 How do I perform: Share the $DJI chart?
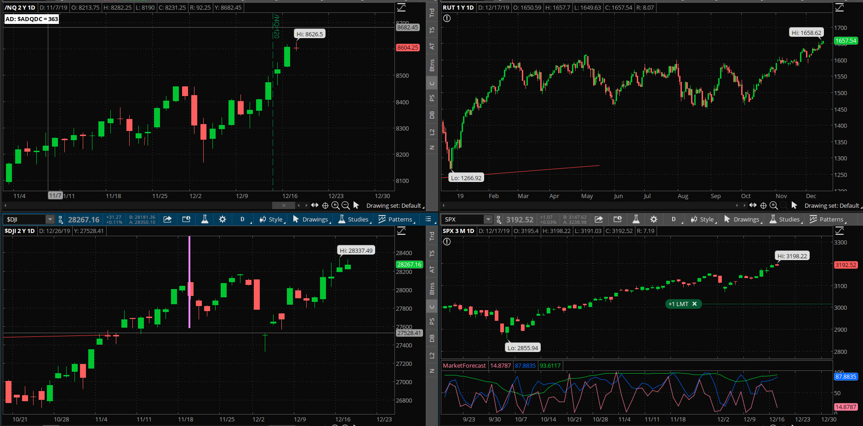167,219
